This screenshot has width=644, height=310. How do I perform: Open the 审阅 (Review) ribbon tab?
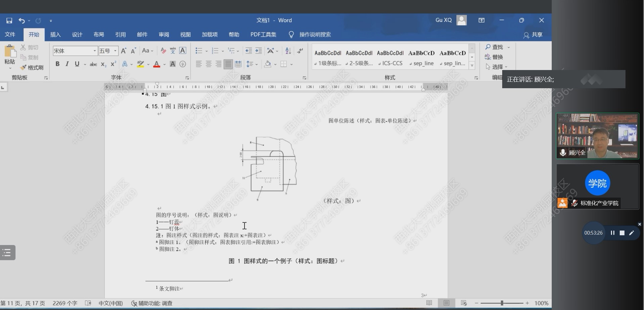click(x=164, y=35)
